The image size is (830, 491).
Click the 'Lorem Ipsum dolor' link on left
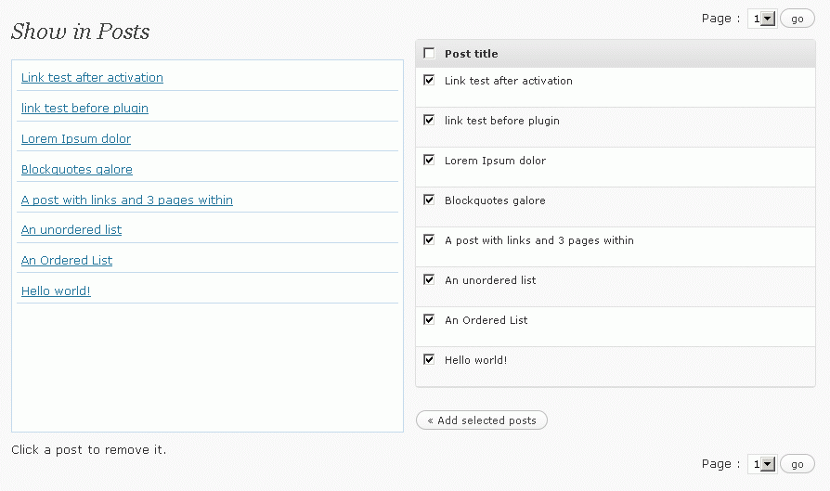(x=76, y=139)
